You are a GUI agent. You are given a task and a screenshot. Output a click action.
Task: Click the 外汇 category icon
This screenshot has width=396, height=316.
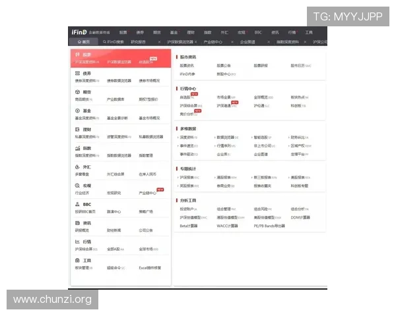[x=78, y=167]
